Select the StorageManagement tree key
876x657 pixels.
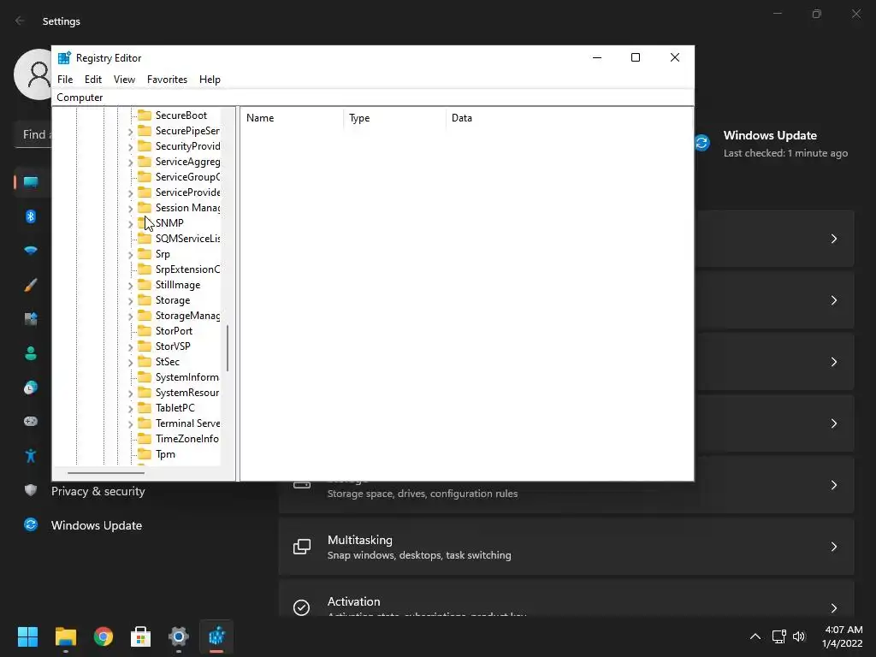tap(187, 316)
